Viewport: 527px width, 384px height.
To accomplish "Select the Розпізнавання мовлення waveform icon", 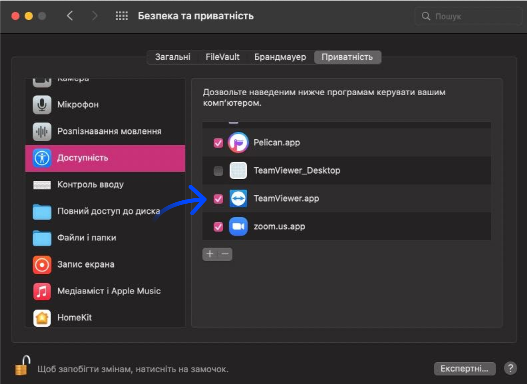I will point(42,131).
